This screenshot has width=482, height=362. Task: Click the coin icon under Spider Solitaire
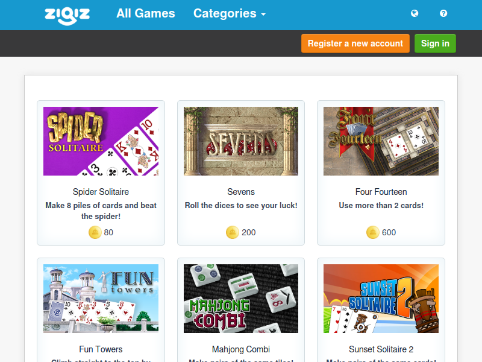[95, 232]
